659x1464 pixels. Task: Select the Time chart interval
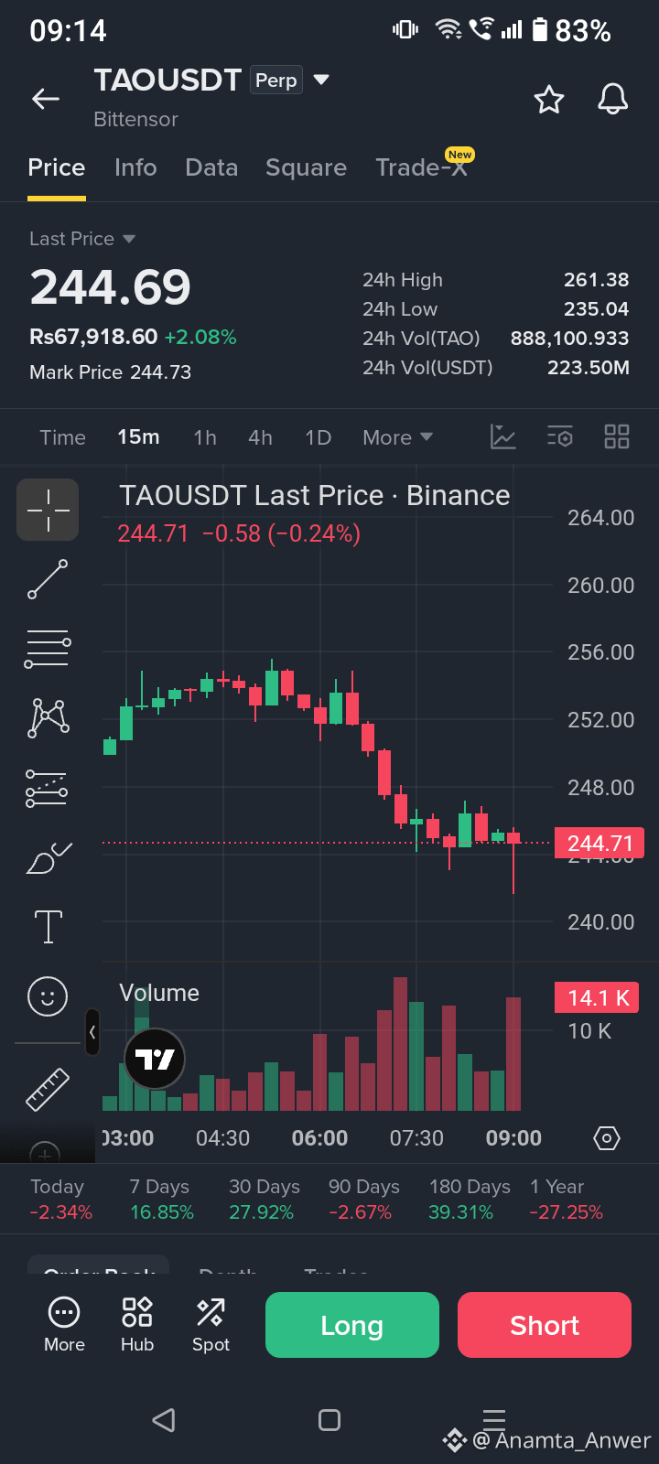(x=63, y=437)
